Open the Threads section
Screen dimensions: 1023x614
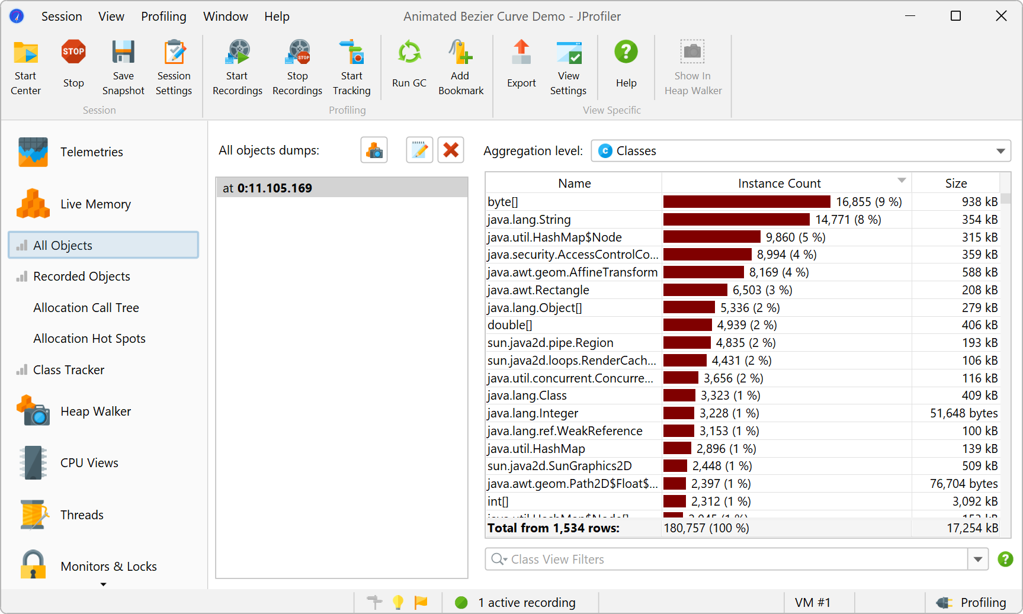pyautogui.click(x=61, y=515)
